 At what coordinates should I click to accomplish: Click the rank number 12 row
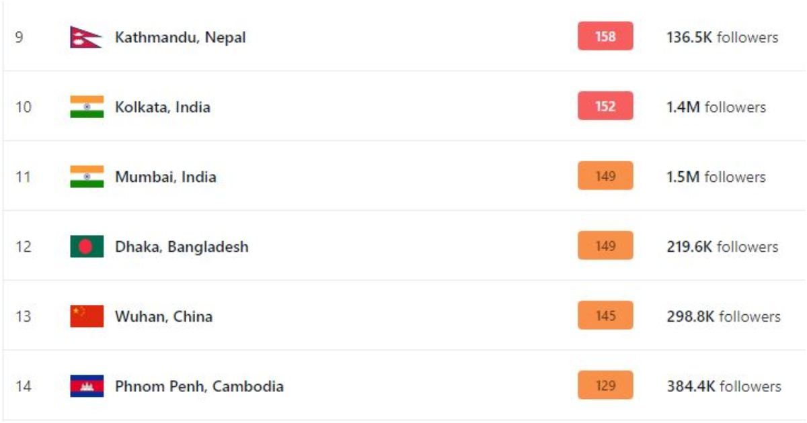403,246
